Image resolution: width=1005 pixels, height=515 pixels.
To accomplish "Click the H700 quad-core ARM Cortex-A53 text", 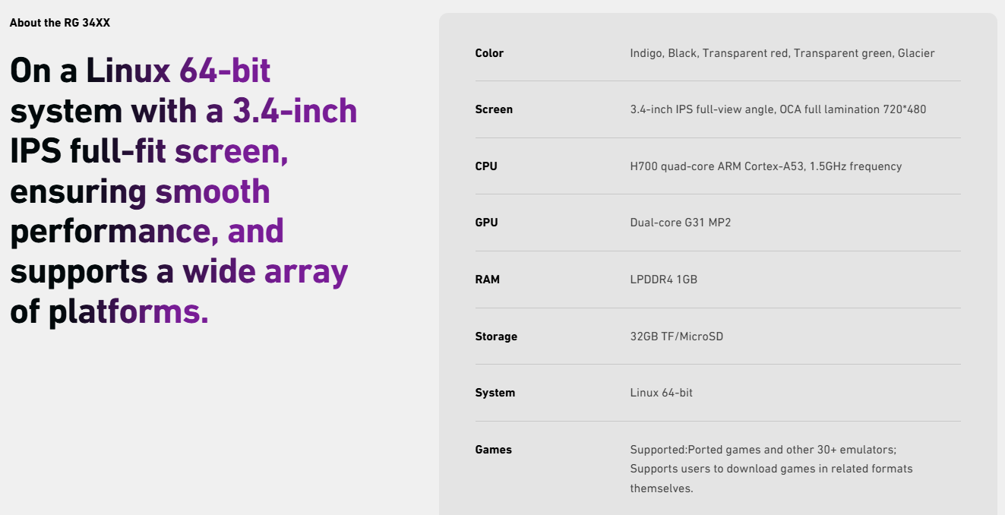I will tap(766, 166).
